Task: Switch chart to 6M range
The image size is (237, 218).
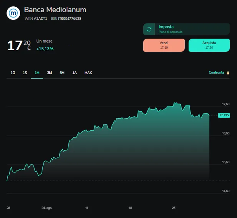Action: (x=62, y=73)
